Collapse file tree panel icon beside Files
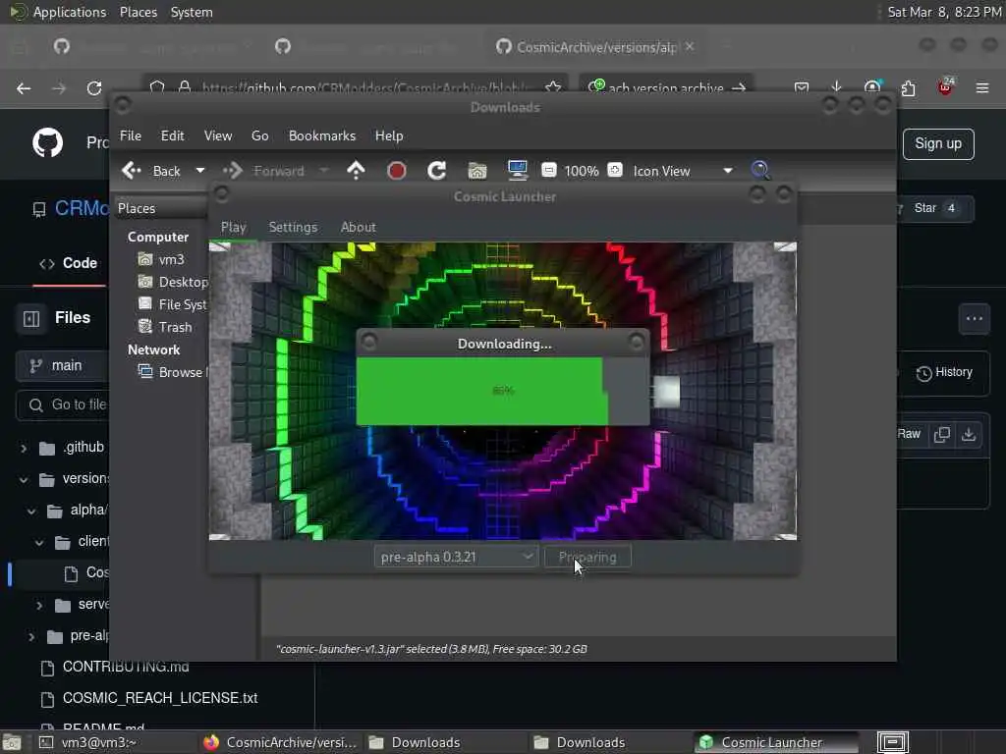The height and width of the screenshot is (754, 1006). 31,319
